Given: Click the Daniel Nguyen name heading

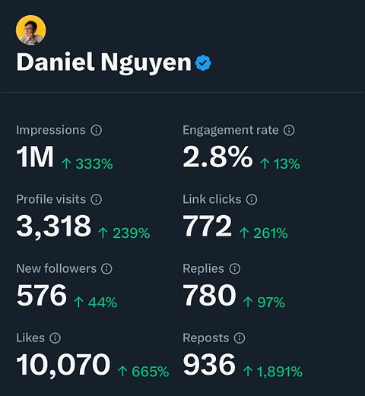Looking at the screenshot, I should tap(103, 63).
